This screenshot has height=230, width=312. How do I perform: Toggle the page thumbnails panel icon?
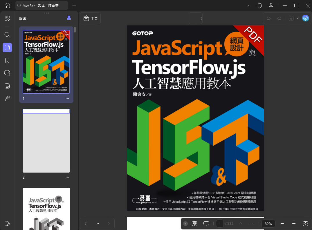click(x=7, y=48)
